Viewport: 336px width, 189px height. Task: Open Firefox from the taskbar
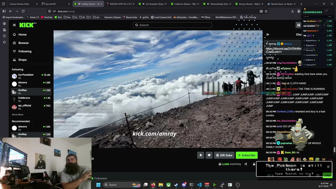coord(153,185)
